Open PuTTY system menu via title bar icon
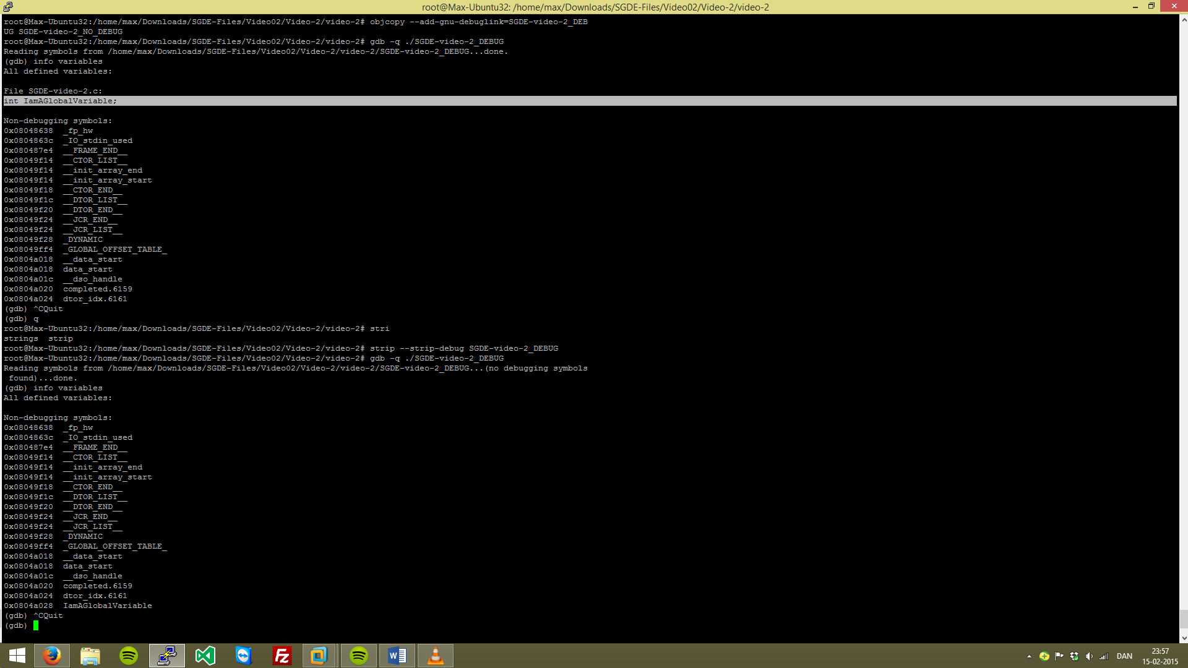 7,7
